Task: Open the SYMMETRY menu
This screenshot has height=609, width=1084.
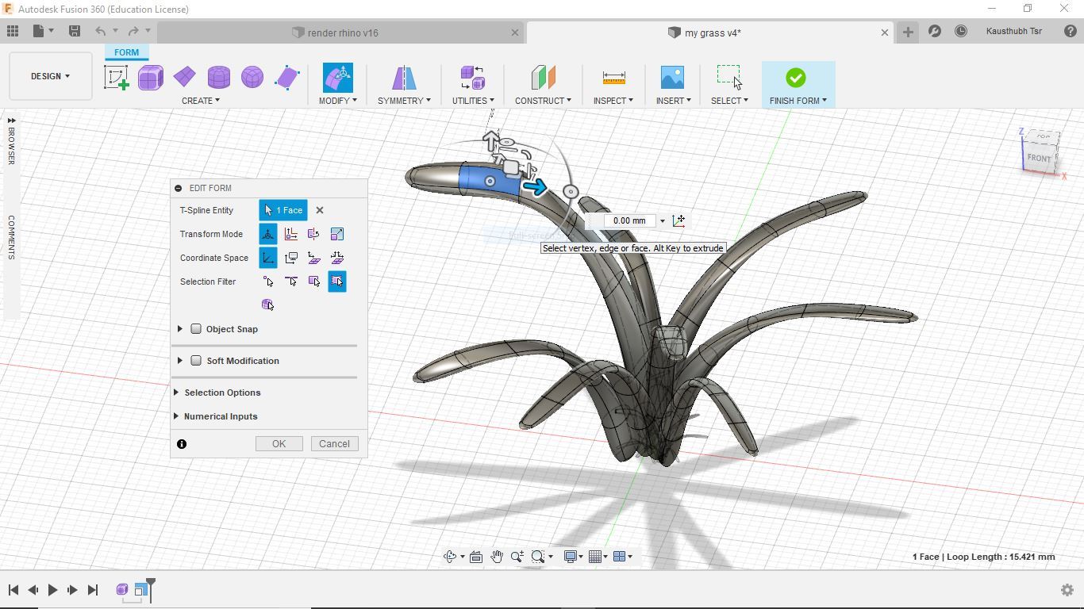Action: 404,101
